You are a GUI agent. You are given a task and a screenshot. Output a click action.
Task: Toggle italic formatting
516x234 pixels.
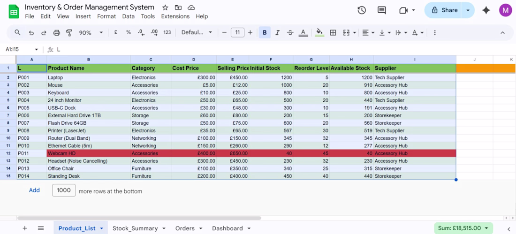[277, 33]
